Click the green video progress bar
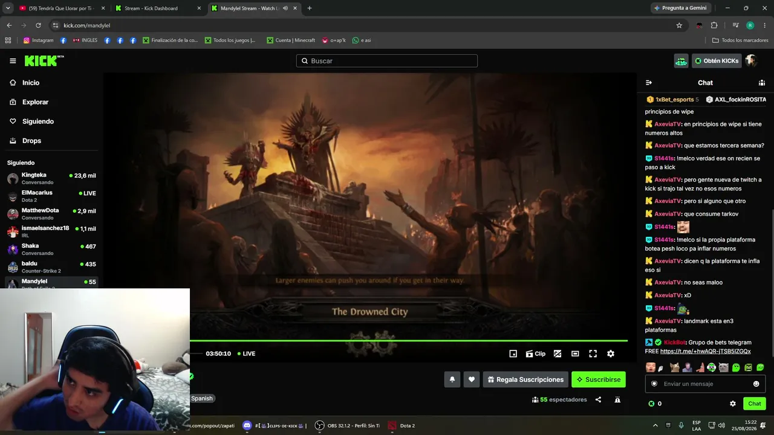 point(409,341)
